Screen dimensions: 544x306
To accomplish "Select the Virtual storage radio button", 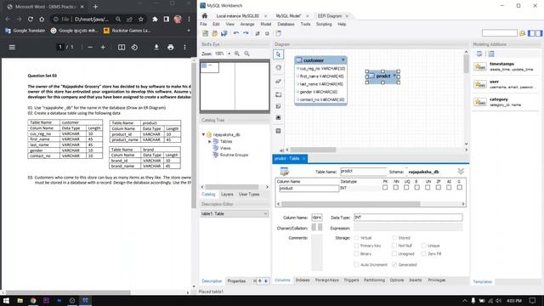I will click(x=357, y=238).
